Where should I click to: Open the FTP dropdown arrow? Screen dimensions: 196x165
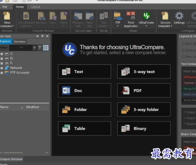pos(118,26)
